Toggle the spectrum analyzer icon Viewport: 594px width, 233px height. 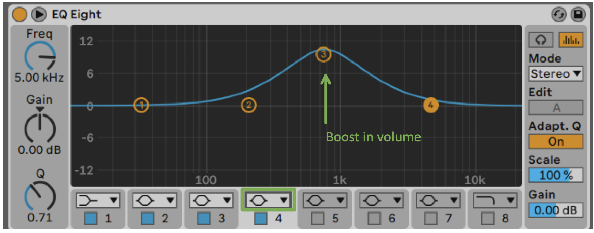point(571,40)
